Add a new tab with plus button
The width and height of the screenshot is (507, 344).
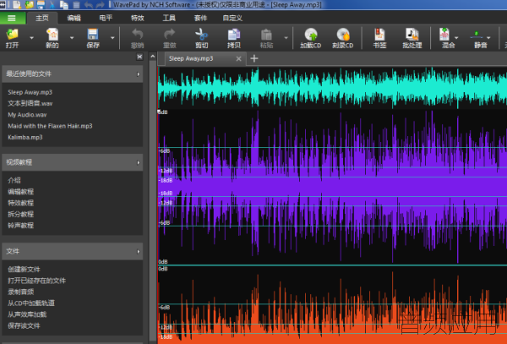coord(254,58)
